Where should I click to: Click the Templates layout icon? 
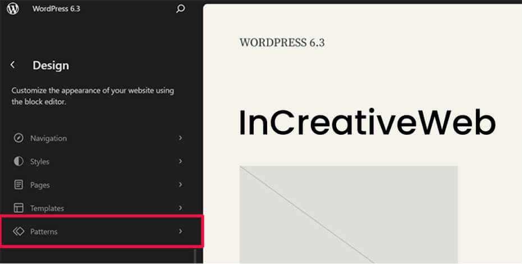point(19,208)
